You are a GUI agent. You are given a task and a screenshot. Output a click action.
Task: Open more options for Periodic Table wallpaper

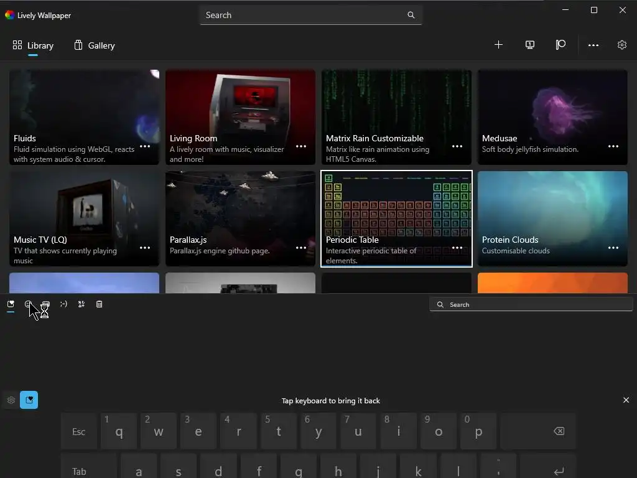click(457, 248)
